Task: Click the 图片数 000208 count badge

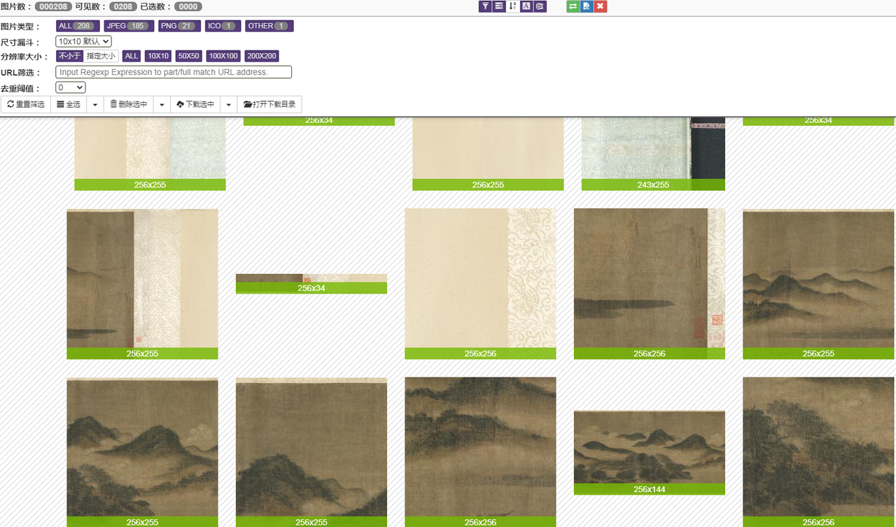Action: pyautogui.click(x=53, y=6)
